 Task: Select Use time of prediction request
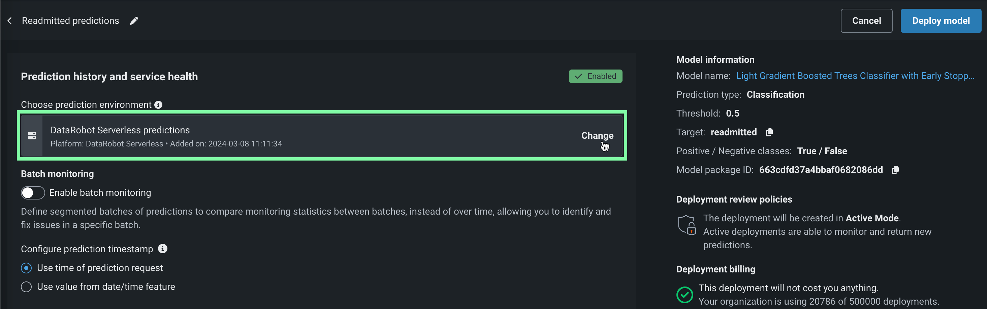click(x=26, y=268)
